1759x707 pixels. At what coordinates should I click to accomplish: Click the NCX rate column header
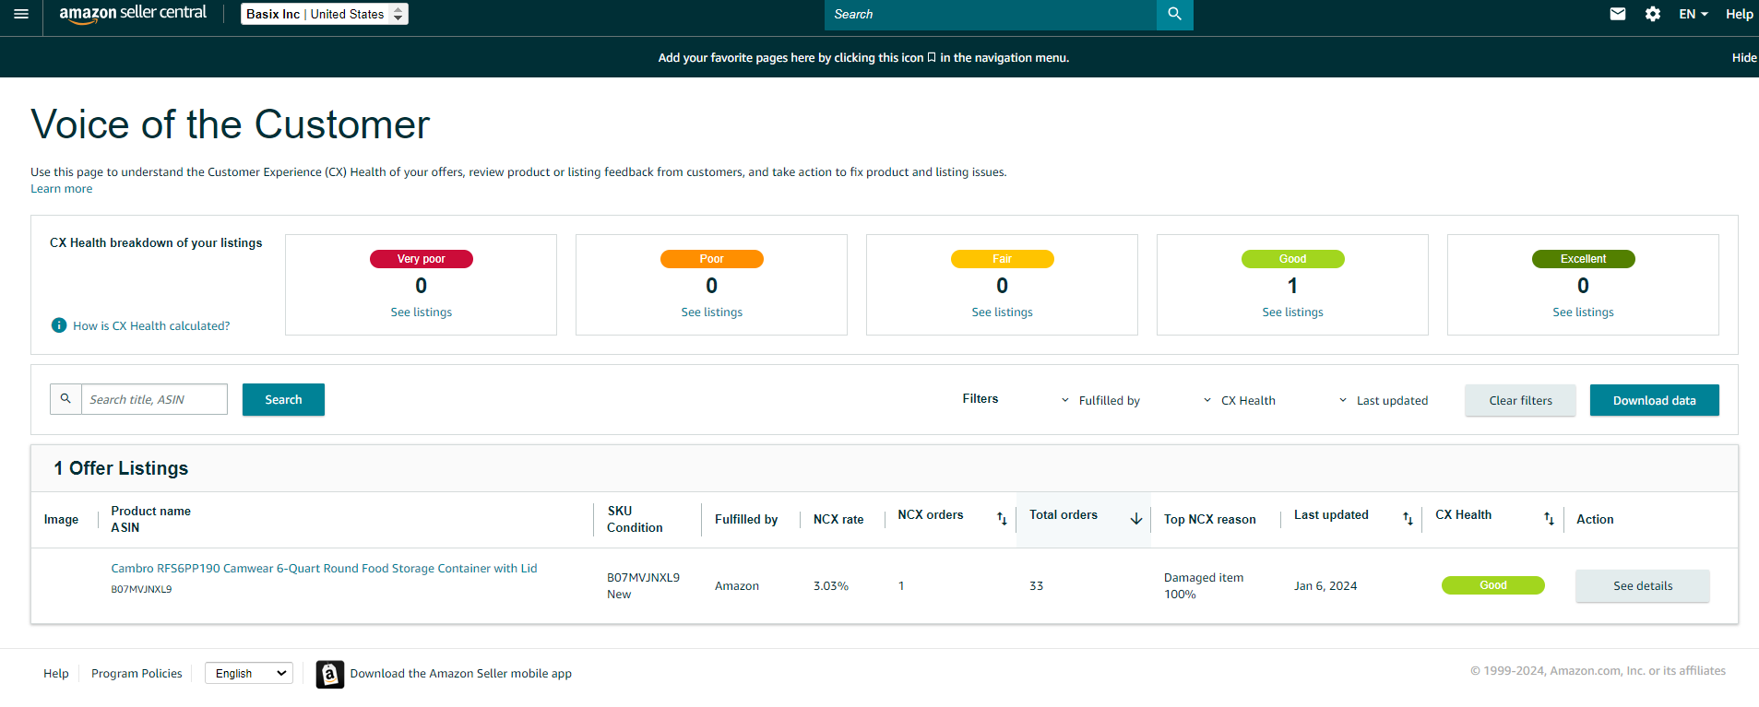[x=838, y=519]
